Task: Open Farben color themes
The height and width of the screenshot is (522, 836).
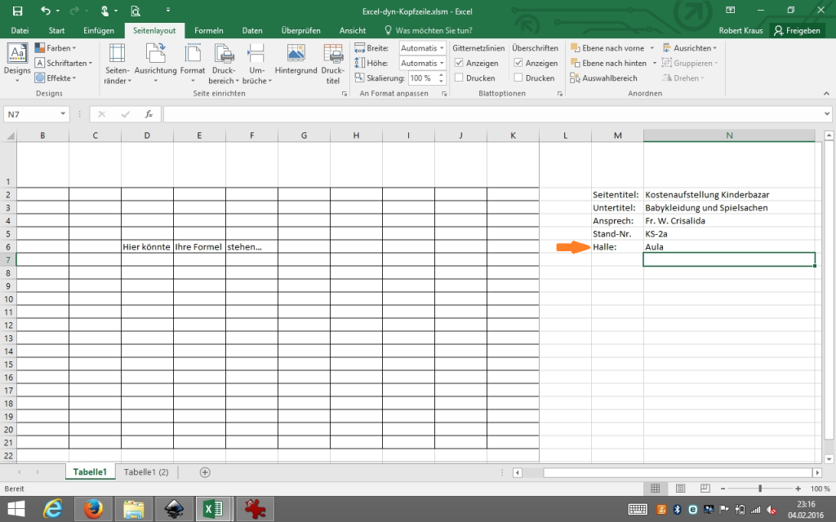Action: coord(56,48)
